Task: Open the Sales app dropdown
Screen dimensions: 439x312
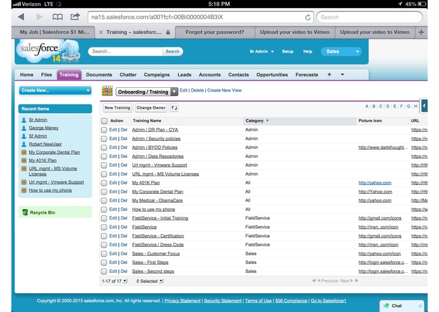Action: [341, 52]
